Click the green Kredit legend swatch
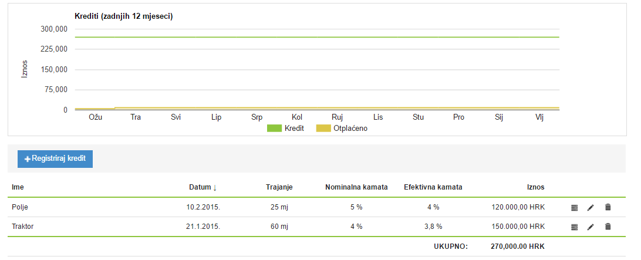The image size is (641, 260). (275, 128)
